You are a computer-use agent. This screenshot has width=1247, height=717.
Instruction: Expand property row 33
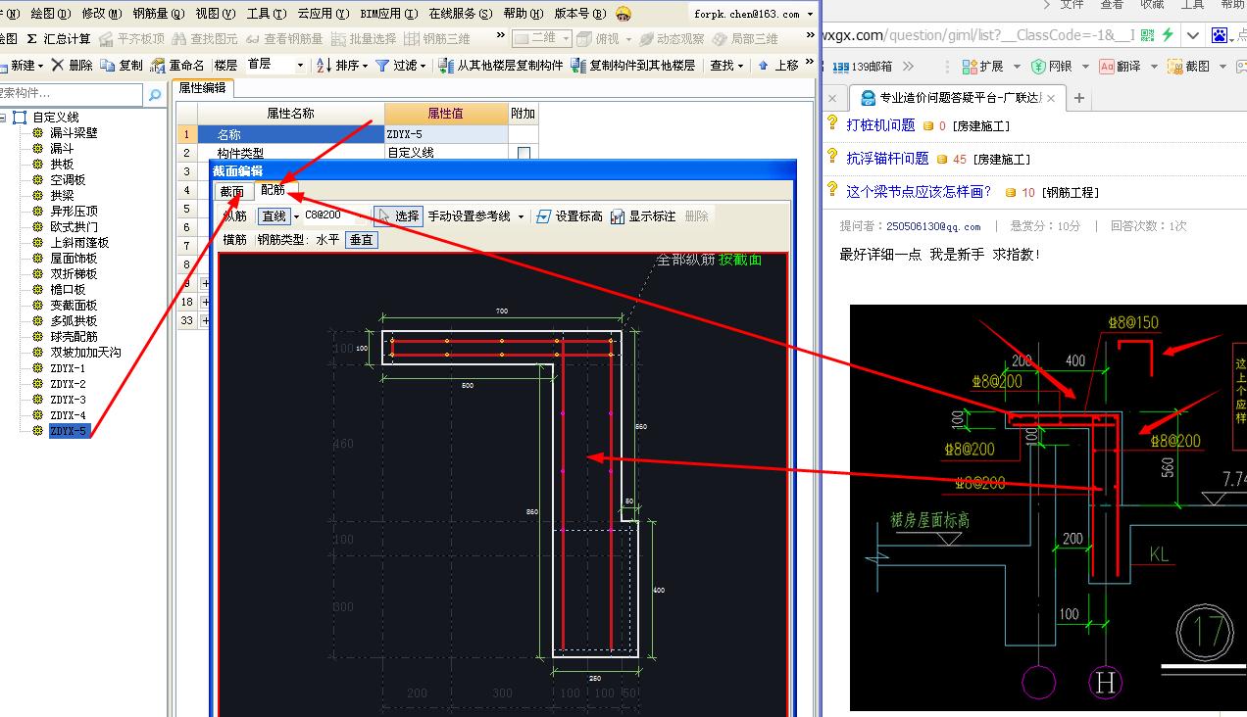pyautogui.click(x=205, y=321)
